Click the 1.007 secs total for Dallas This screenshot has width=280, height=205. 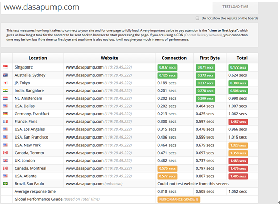[x=238, y=106]
